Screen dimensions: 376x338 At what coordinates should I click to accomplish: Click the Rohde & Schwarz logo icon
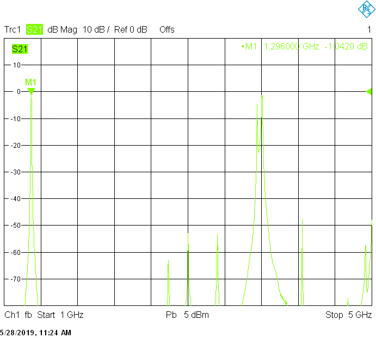(365, 9)
